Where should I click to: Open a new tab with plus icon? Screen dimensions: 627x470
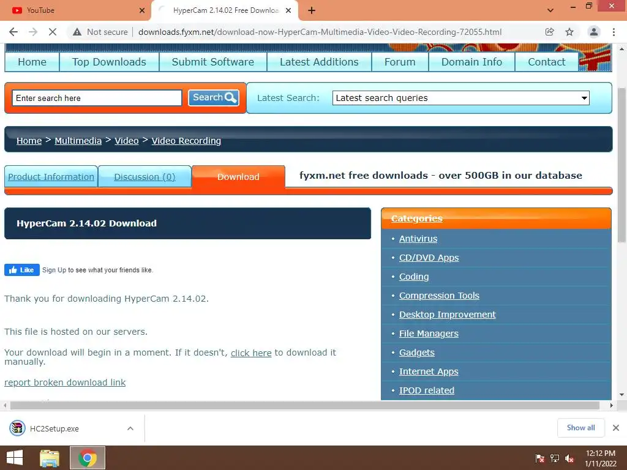click(312, 10)
